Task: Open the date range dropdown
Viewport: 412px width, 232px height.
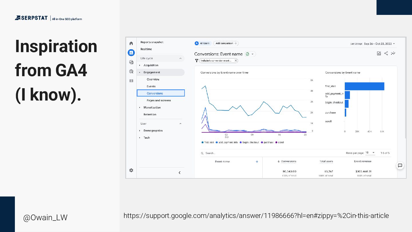Action: click(379, 44)
